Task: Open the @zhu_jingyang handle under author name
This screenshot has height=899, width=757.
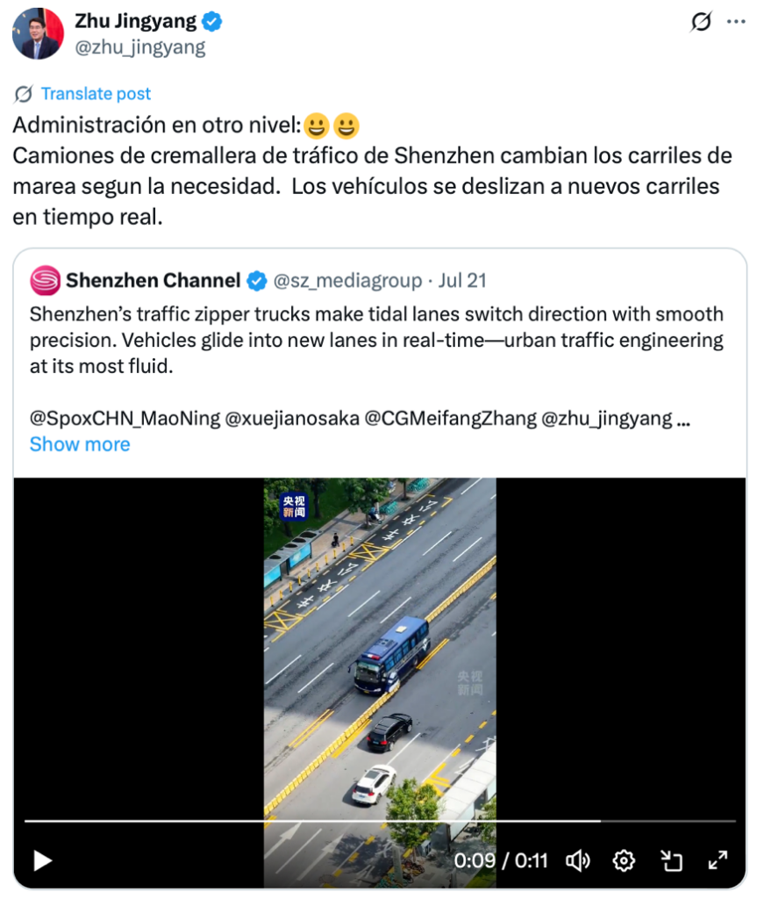Action: 139,47
